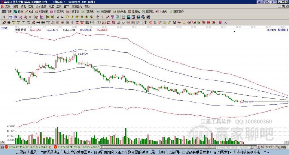Image resolution: width=289 pixels, height=155 pixels.
Task: Toggle the colorful flag indicator icon
Action: pyautogui.click(x=42, y=17)
